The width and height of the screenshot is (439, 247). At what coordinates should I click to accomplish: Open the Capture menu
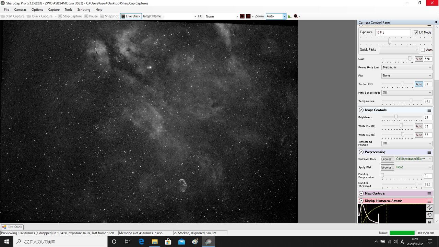click(x=54, y=10)
